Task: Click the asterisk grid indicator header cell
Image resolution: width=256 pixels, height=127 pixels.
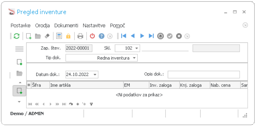Action: tap(29, 85)
